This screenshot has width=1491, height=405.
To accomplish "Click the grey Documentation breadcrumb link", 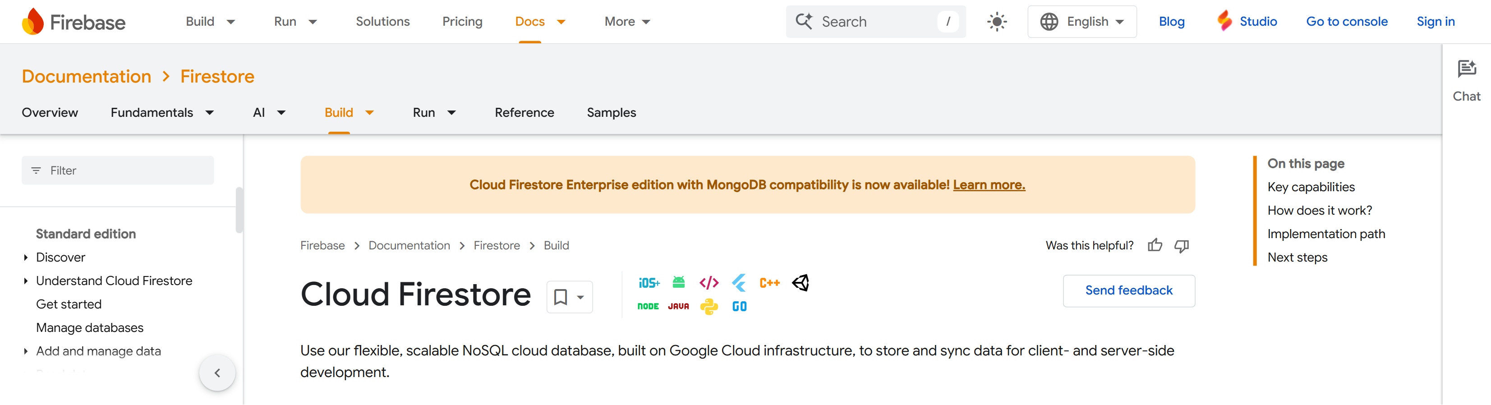I will tap(409, 245).
